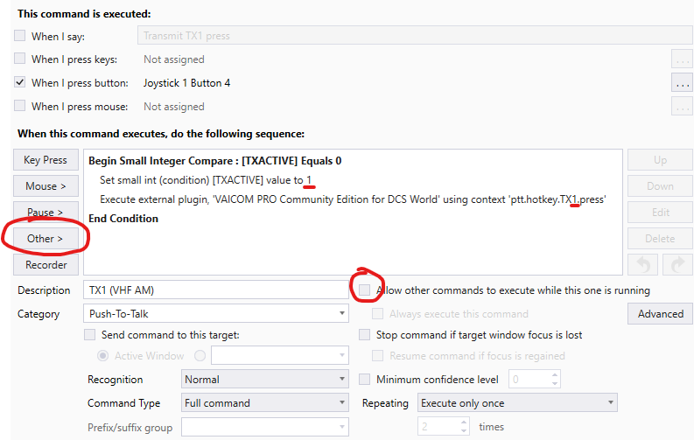Open the Mouse > actions menu
The width and height of the screenshot is (694, 440).
(x=46, y=186)
